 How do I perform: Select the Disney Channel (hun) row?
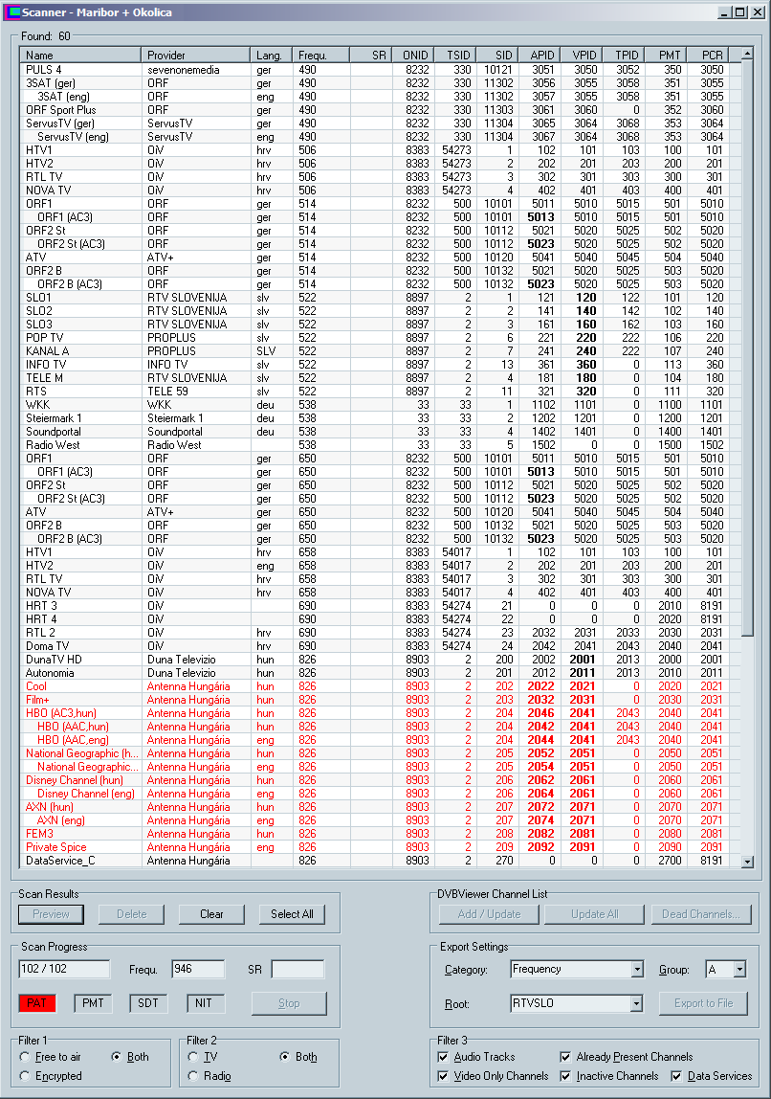coord(380,780)
